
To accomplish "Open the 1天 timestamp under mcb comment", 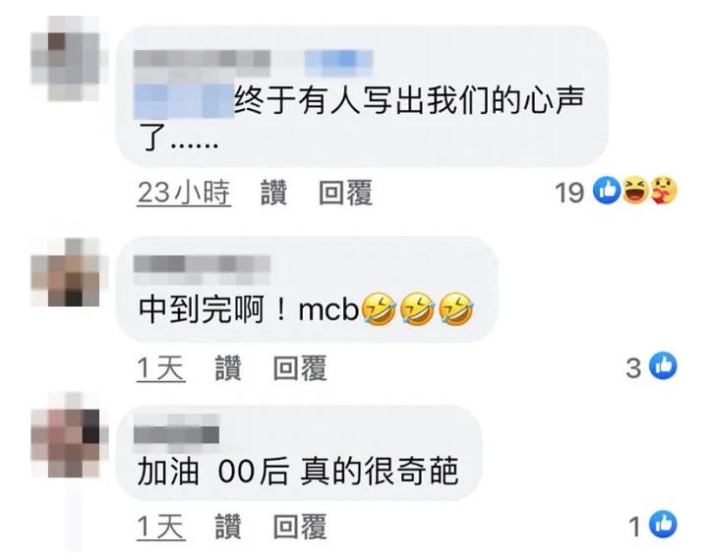I will (161, 368).
